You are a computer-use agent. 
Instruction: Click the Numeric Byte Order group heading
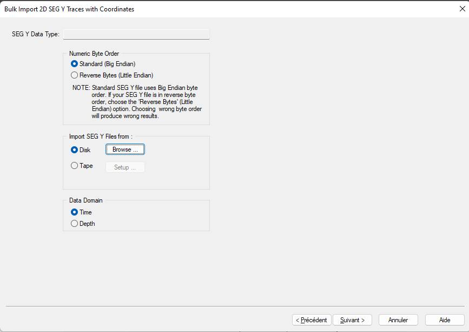pyautogui.click(x=94, y=54)
